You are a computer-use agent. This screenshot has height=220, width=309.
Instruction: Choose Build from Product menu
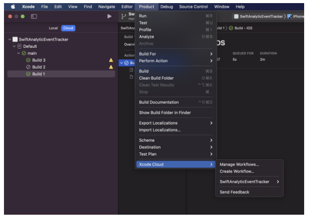176,71
